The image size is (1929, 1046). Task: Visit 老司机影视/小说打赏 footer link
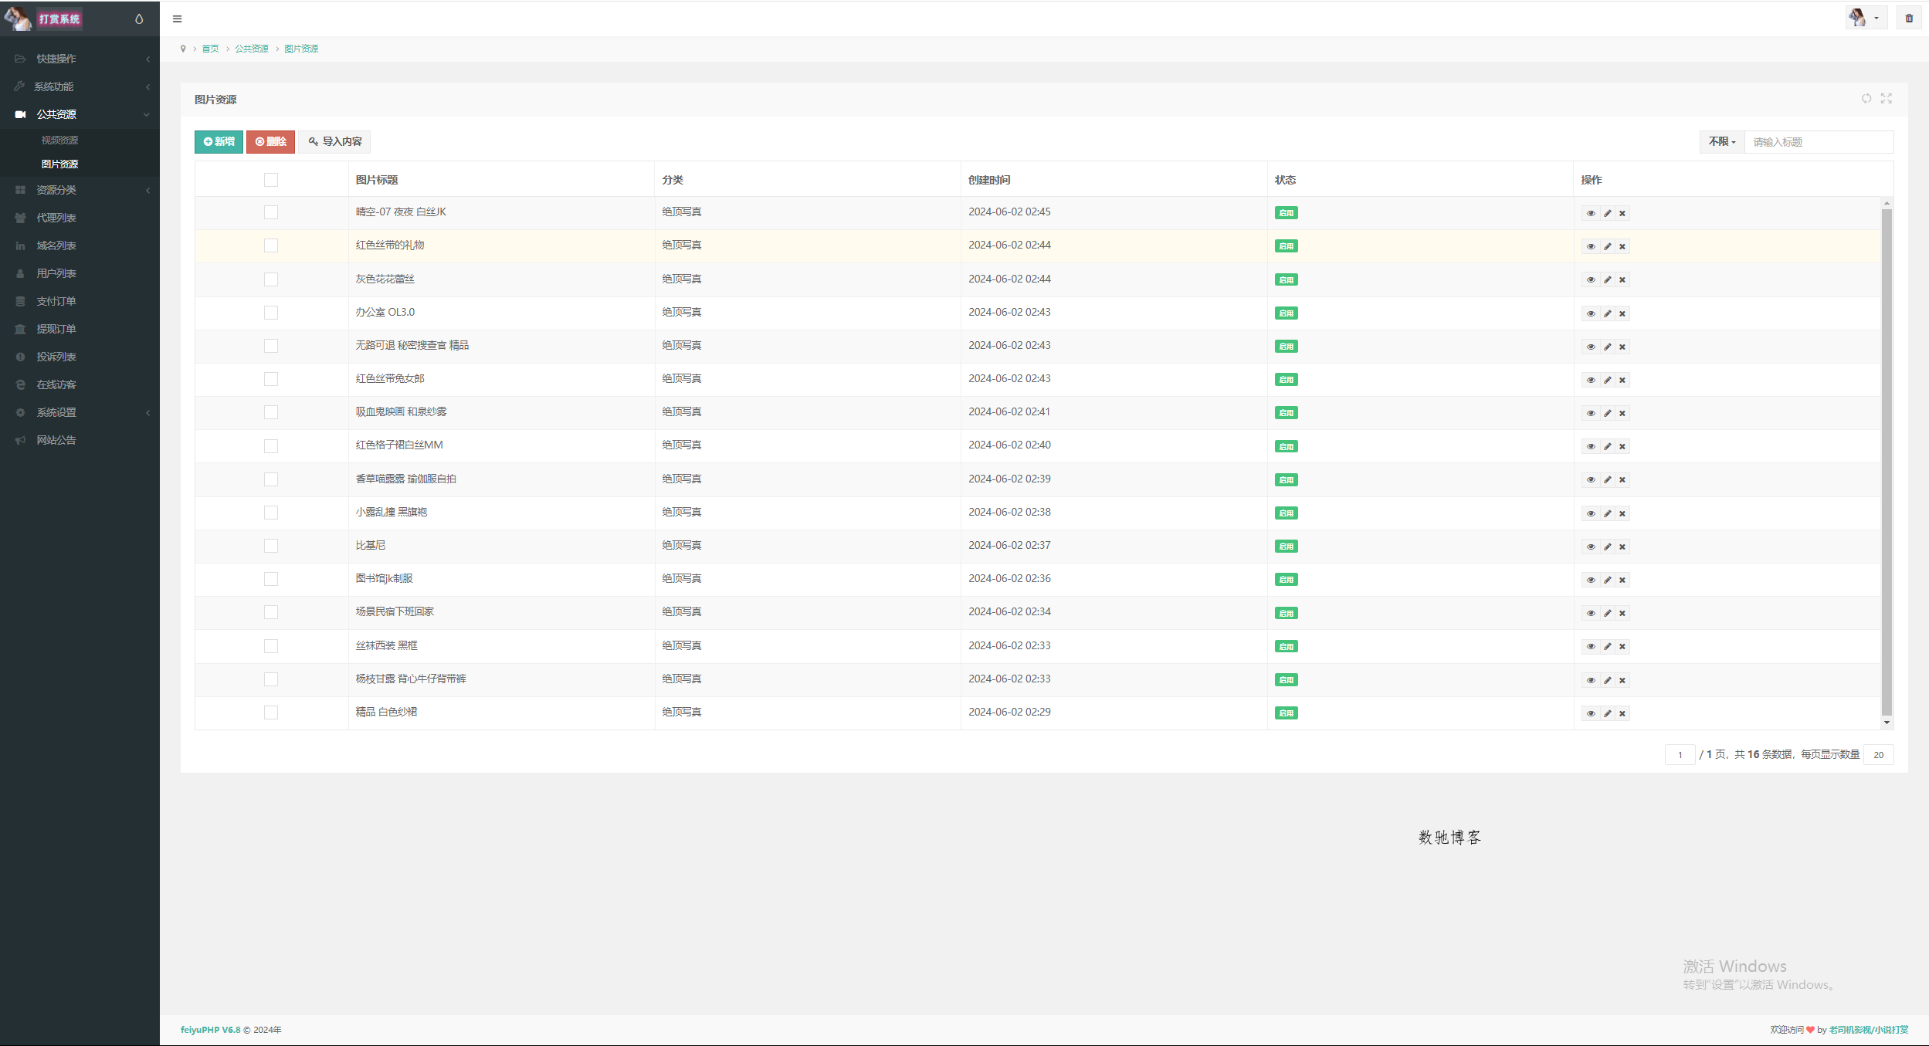coord(1869,1030)
